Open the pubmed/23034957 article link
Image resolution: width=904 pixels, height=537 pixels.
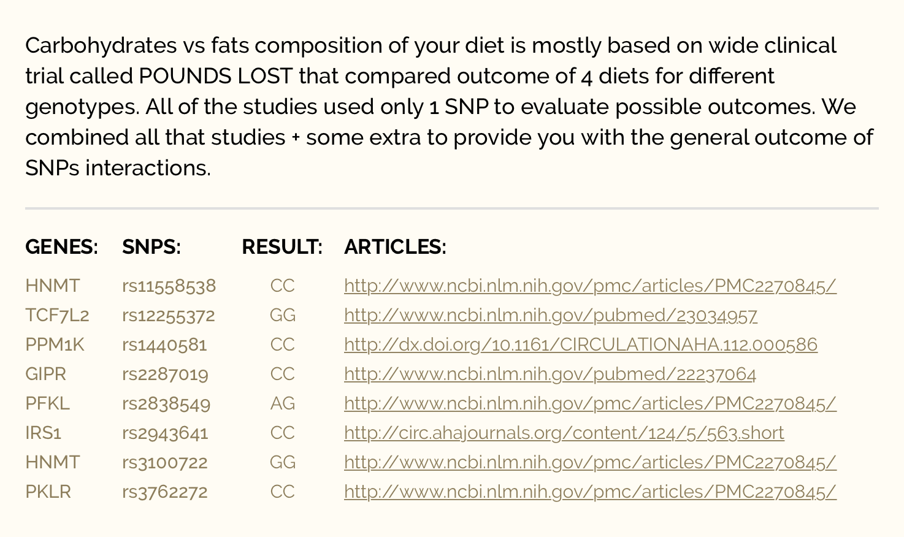tap(550, 315)
